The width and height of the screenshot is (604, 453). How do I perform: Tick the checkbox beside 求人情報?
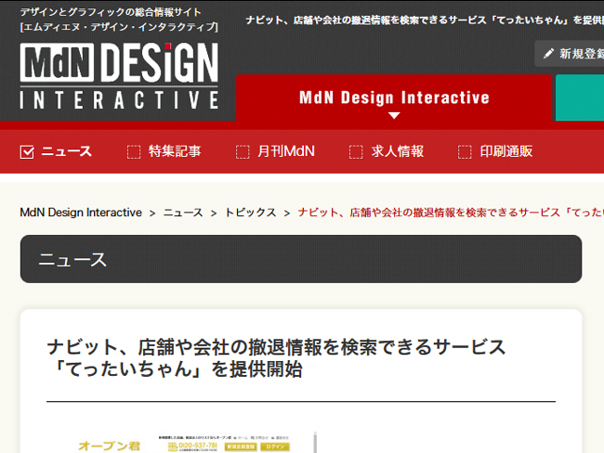[x=356, y=151]
